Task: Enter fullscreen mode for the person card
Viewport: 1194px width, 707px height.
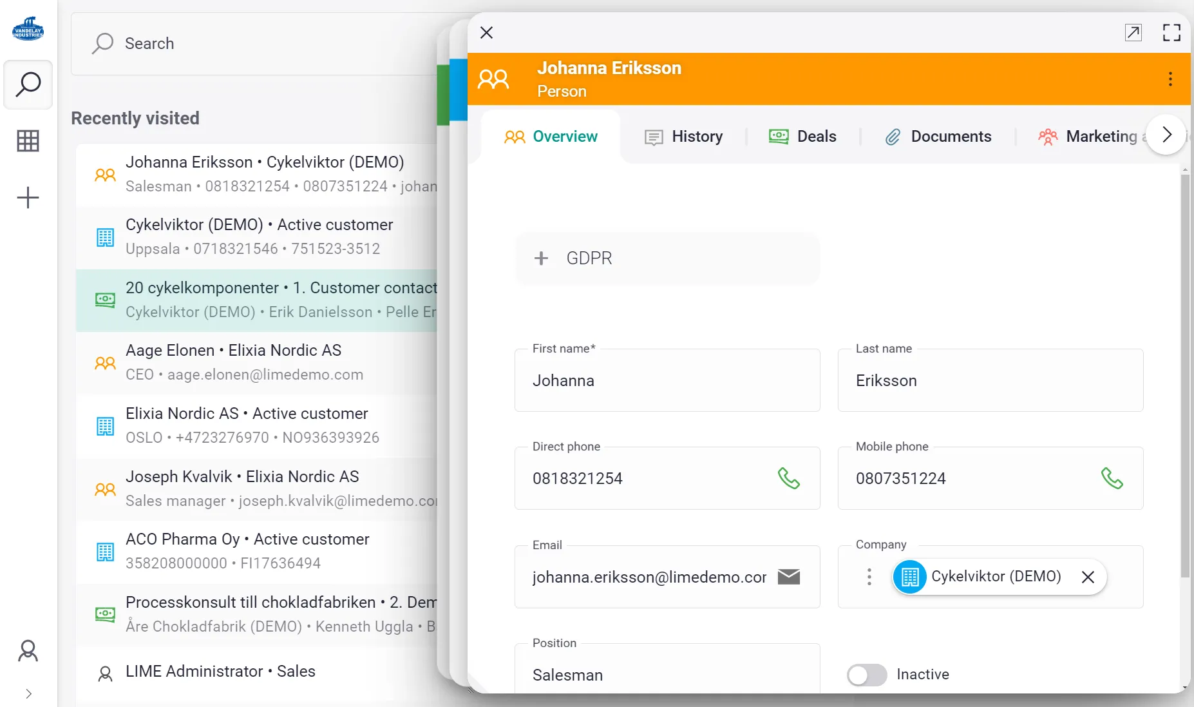Action: click(1171, 33)
